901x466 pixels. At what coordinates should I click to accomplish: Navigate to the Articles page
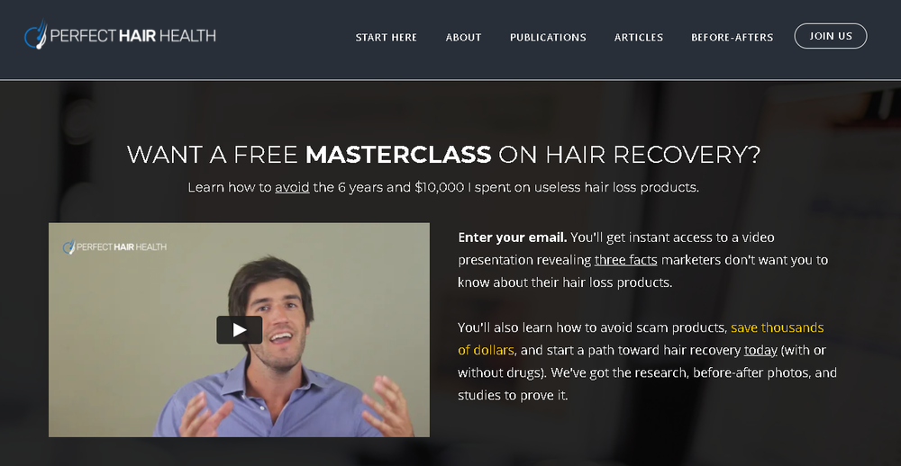(x=639, y=37)
